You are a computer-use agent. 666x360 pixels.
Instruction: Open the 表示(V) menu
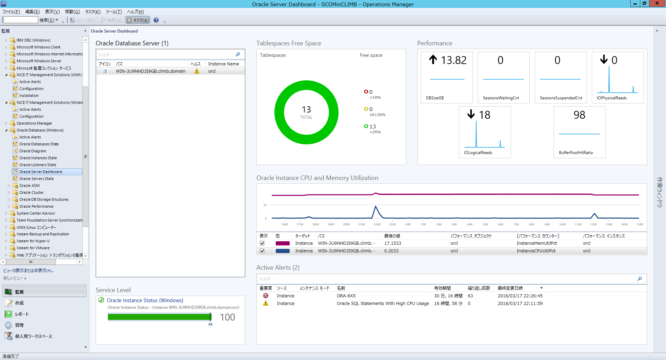(52, 12)
